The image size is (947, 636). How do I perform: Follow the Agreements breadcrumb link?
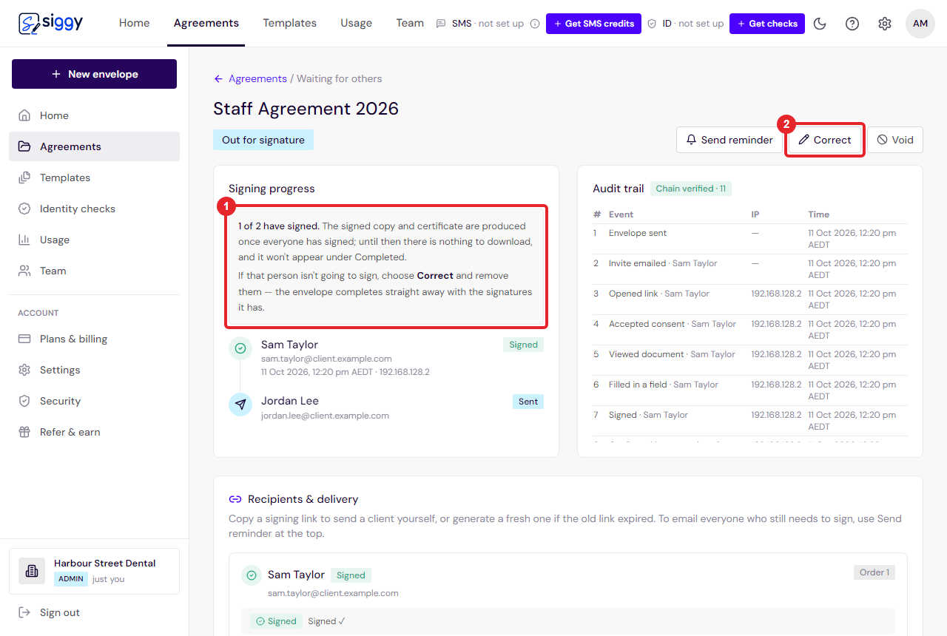[x=257, y=78]
